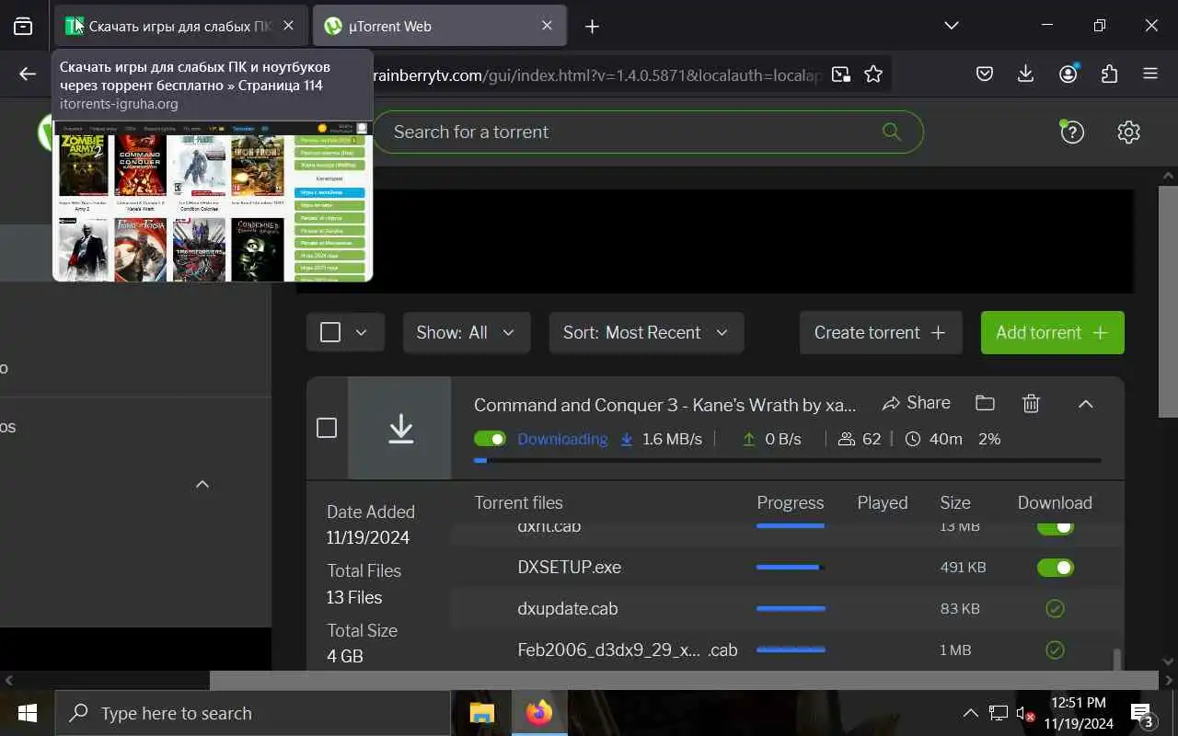Viewport: 1178px width, 736px height.
Task: Open the Firefox view icon at top left
Action: click(23, 27)
